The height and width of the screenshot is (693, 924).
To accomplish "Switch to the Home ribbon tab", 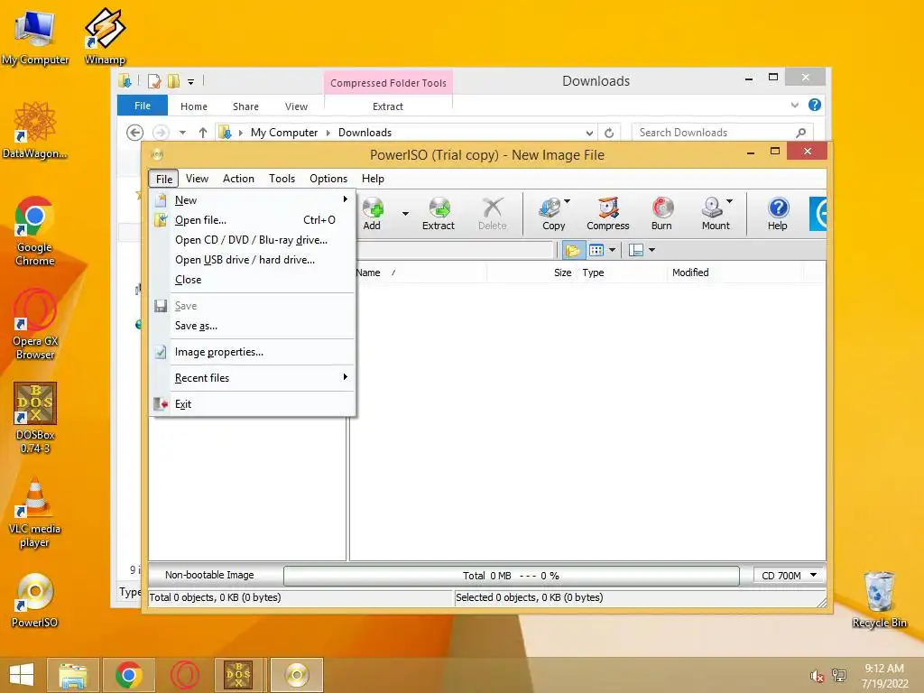I will (194, 106).
